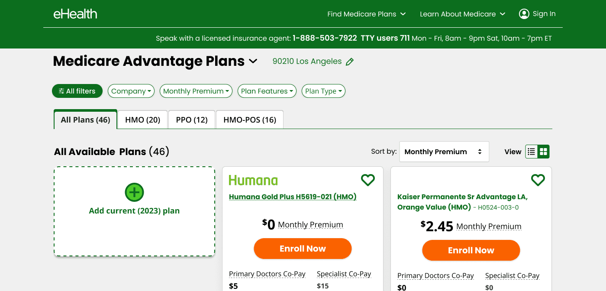Click the All Available Plans (46) heading
The height and width of the screenshot is (291, 606).
112,152
